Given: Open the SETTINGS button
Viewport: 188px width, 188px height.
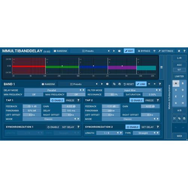Looking at the screenshot, I should tap(166, 51).
